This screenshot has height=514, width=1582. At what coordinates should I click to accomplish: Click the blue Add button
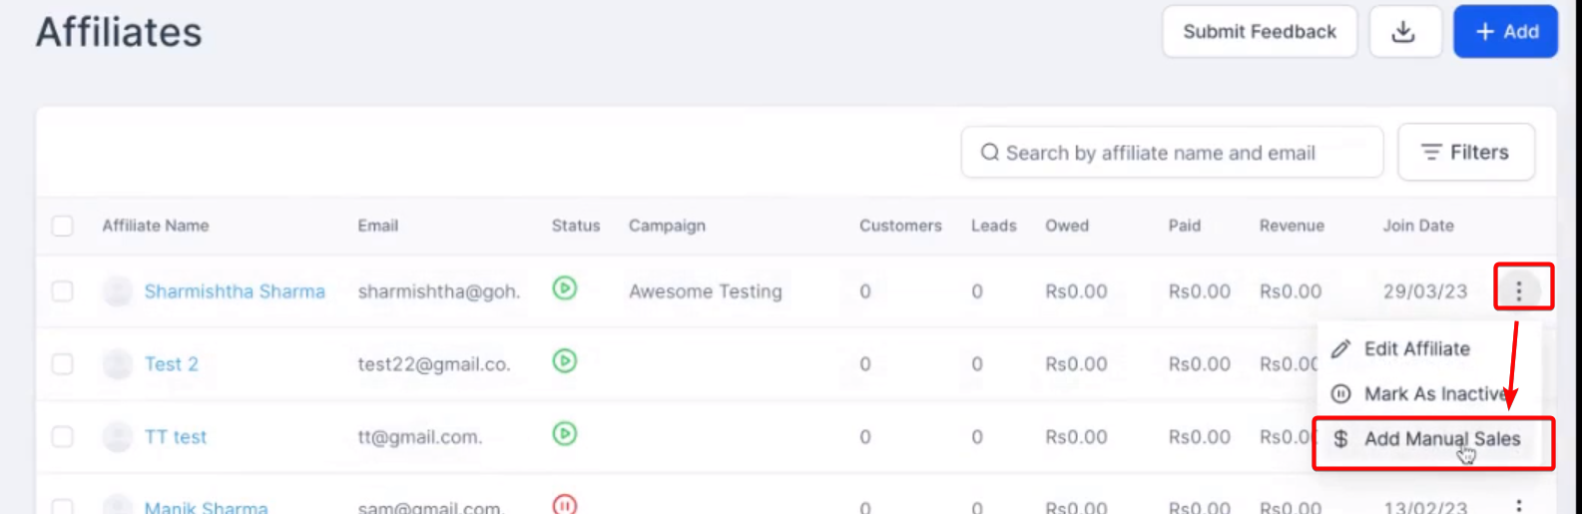(x=1505, y=32)
